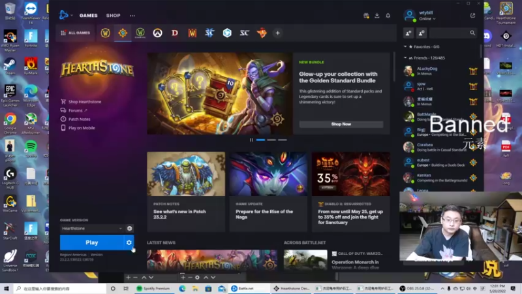Open the Epic Games Launcher shortcut
The height and width of the screenshot is (294, 522).
pos(10,95)
